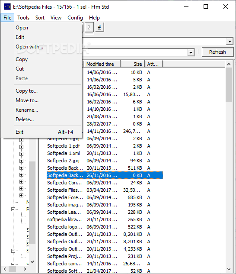Click the date cell '03/04/2017 ...'
The image size is (236, 274).
(x=102, y=190)
